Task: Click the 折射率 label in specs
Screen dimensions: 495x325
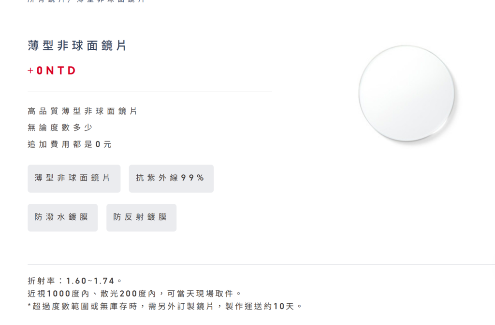Action: coord(42,281)
